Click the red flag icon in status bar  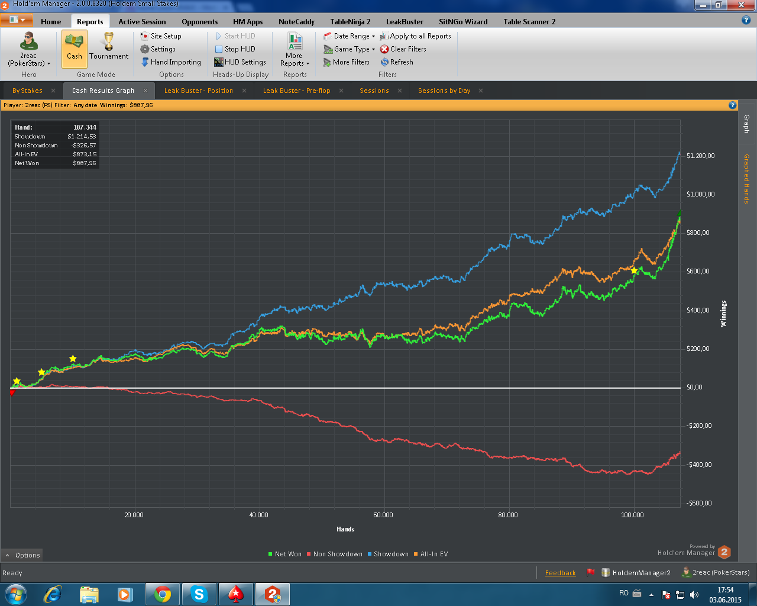pos(591,572)
